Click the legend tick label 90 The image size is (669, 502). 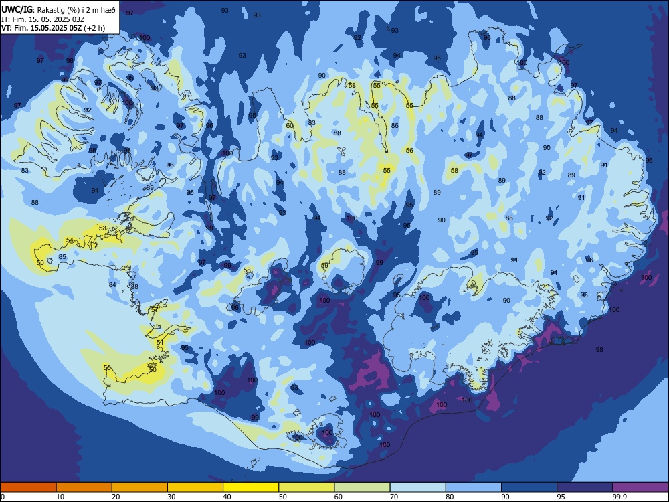tap(505, 497)
